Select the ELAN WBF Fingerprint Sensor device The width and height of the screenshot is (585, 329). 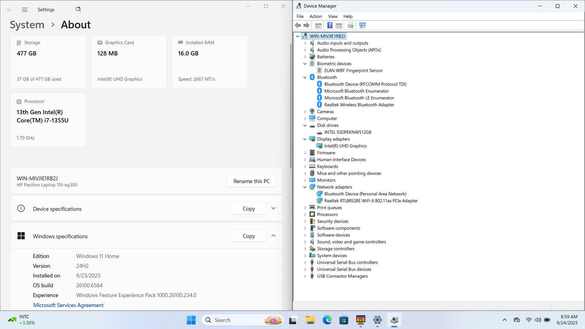pyautogui.click(x=353, y=71)
